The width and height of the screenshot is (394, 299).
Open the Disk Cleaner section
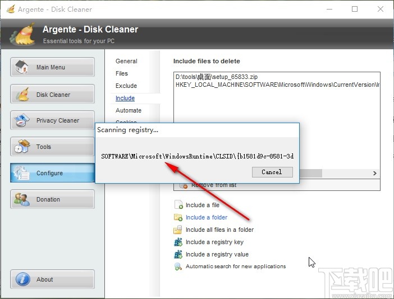[52, 94]
